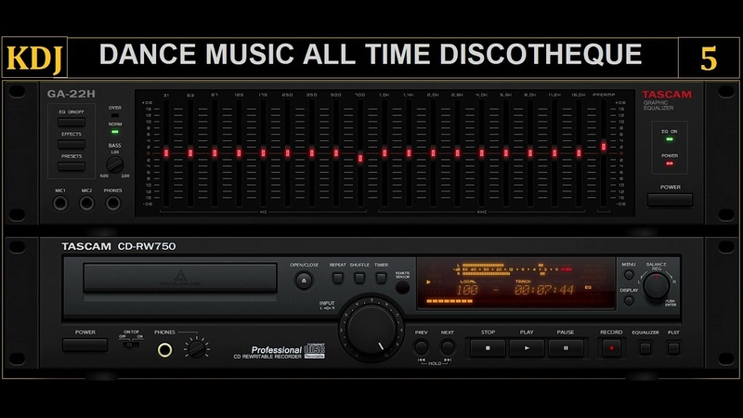Click the 8.0K band slider handle

coord(530,153)
